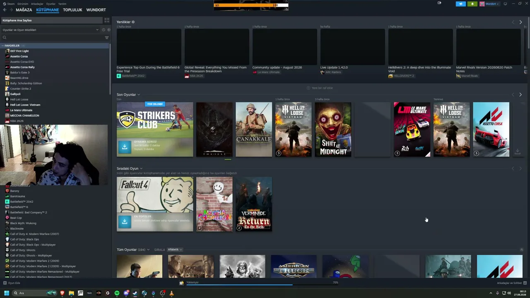Click the taskbar volume speaker icon
The image size is (530, 298).
(509, 293)
